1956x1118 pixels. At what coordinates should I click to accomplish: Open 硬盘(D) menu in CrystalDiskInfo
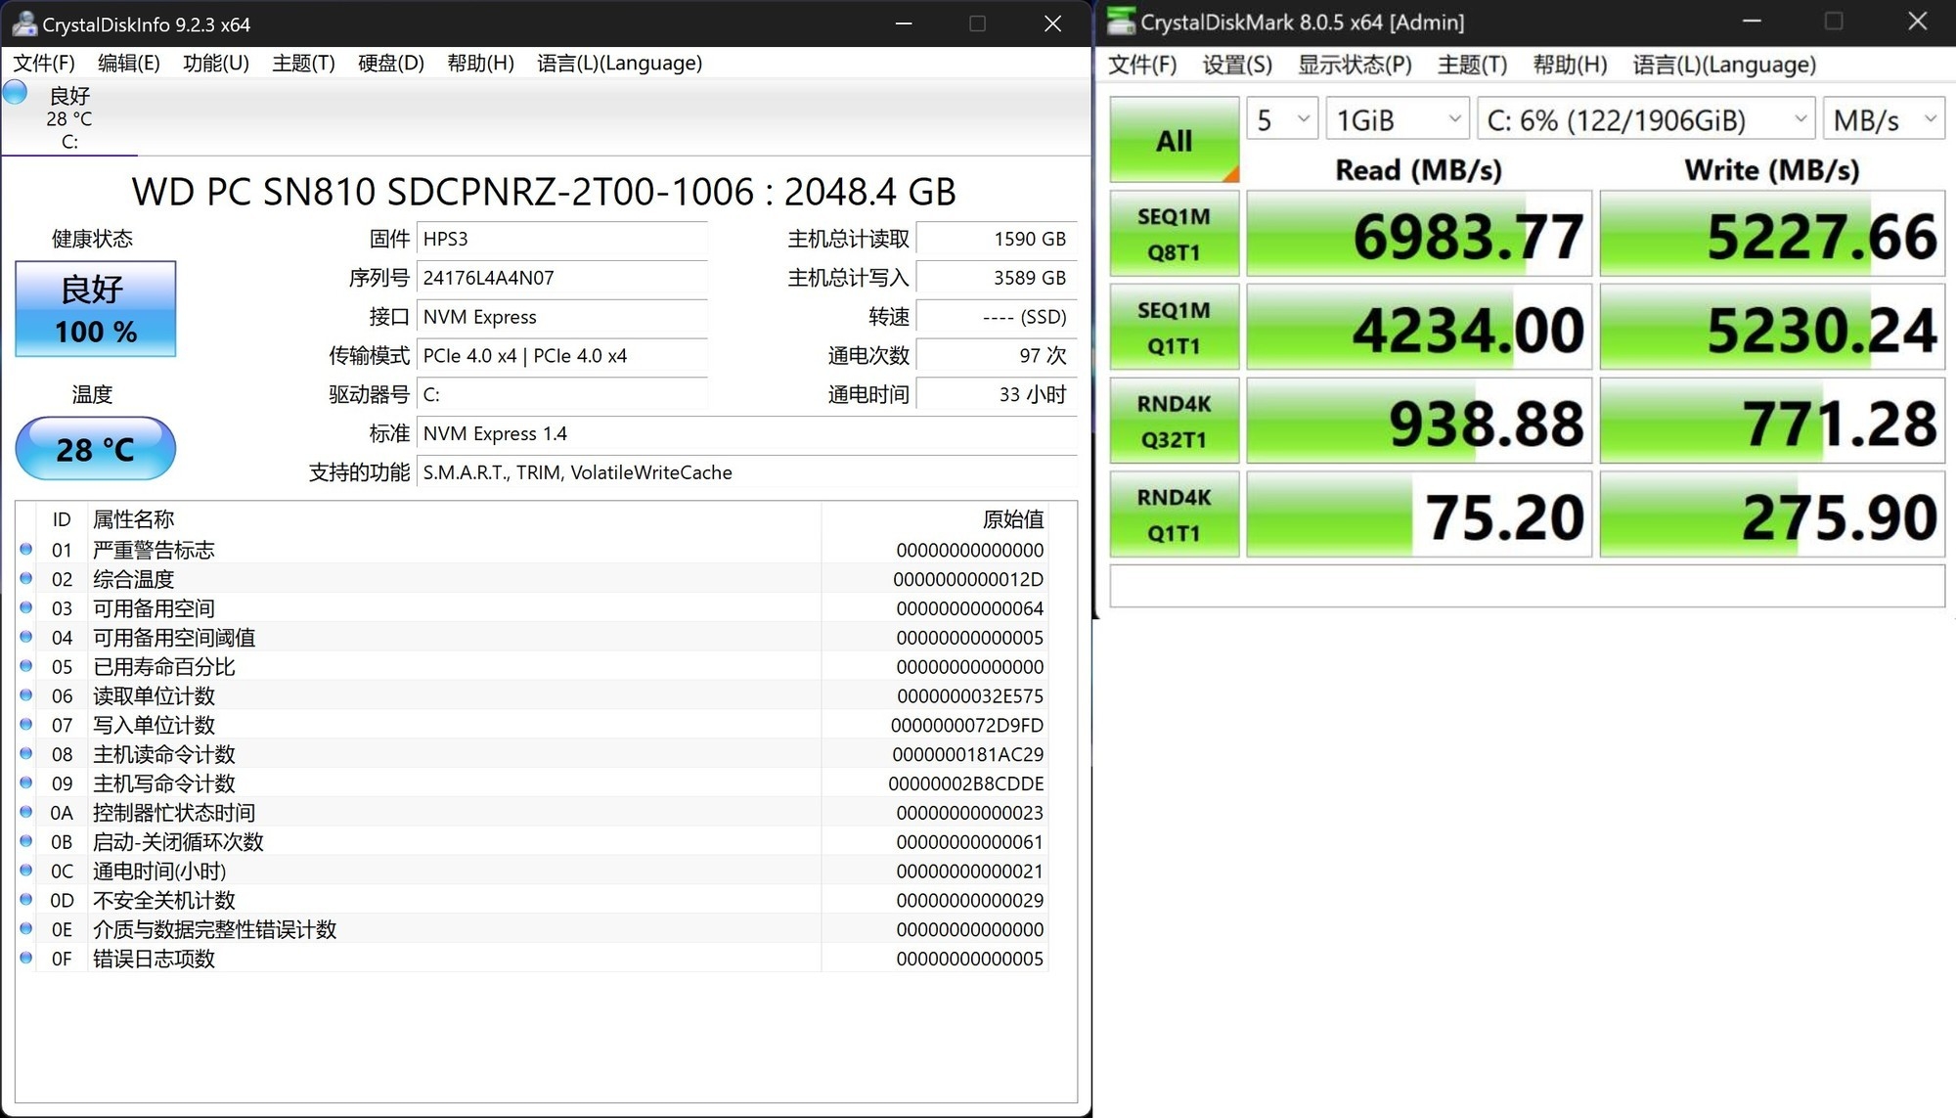pyautogui.click(x=391, y=63)
